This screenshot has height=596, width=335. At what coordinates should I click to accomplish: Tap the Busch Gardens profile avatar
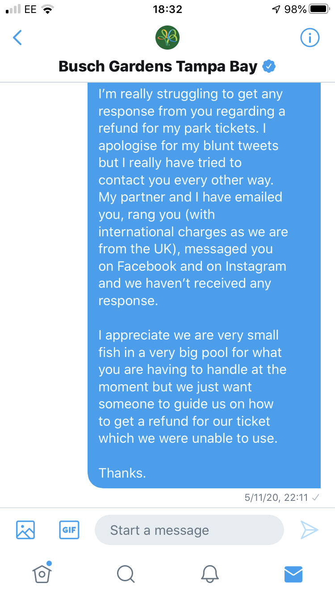[x=167, y=38]
